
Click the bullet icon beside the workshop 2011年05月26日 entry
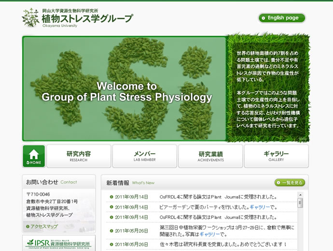pos(111,231)
